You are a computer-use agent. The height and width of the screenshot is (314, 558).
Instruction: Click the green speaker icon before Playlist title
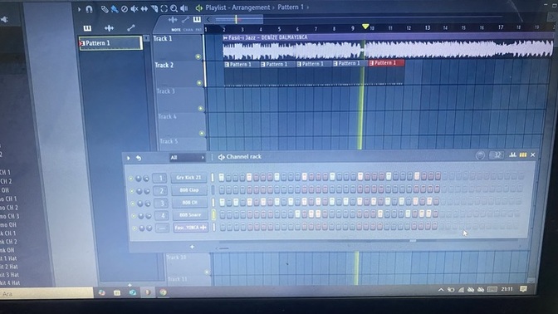click(x=199, y=7)
